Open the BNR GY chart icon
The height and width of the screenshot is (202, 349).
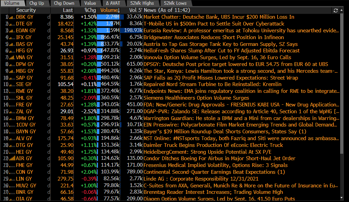tap(12, 192)
